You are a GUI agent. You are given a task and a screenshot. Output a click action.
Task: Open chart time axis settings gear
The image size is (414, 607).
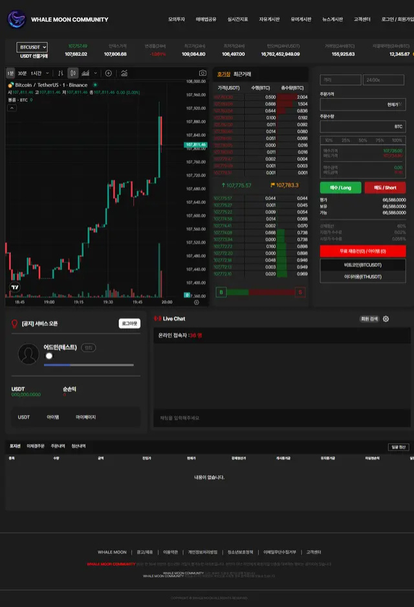197,303
